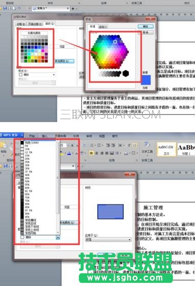Click the arrow of the open 清除 pattern dropdown
Screen dimensions: 195x286
pos(58,237)
